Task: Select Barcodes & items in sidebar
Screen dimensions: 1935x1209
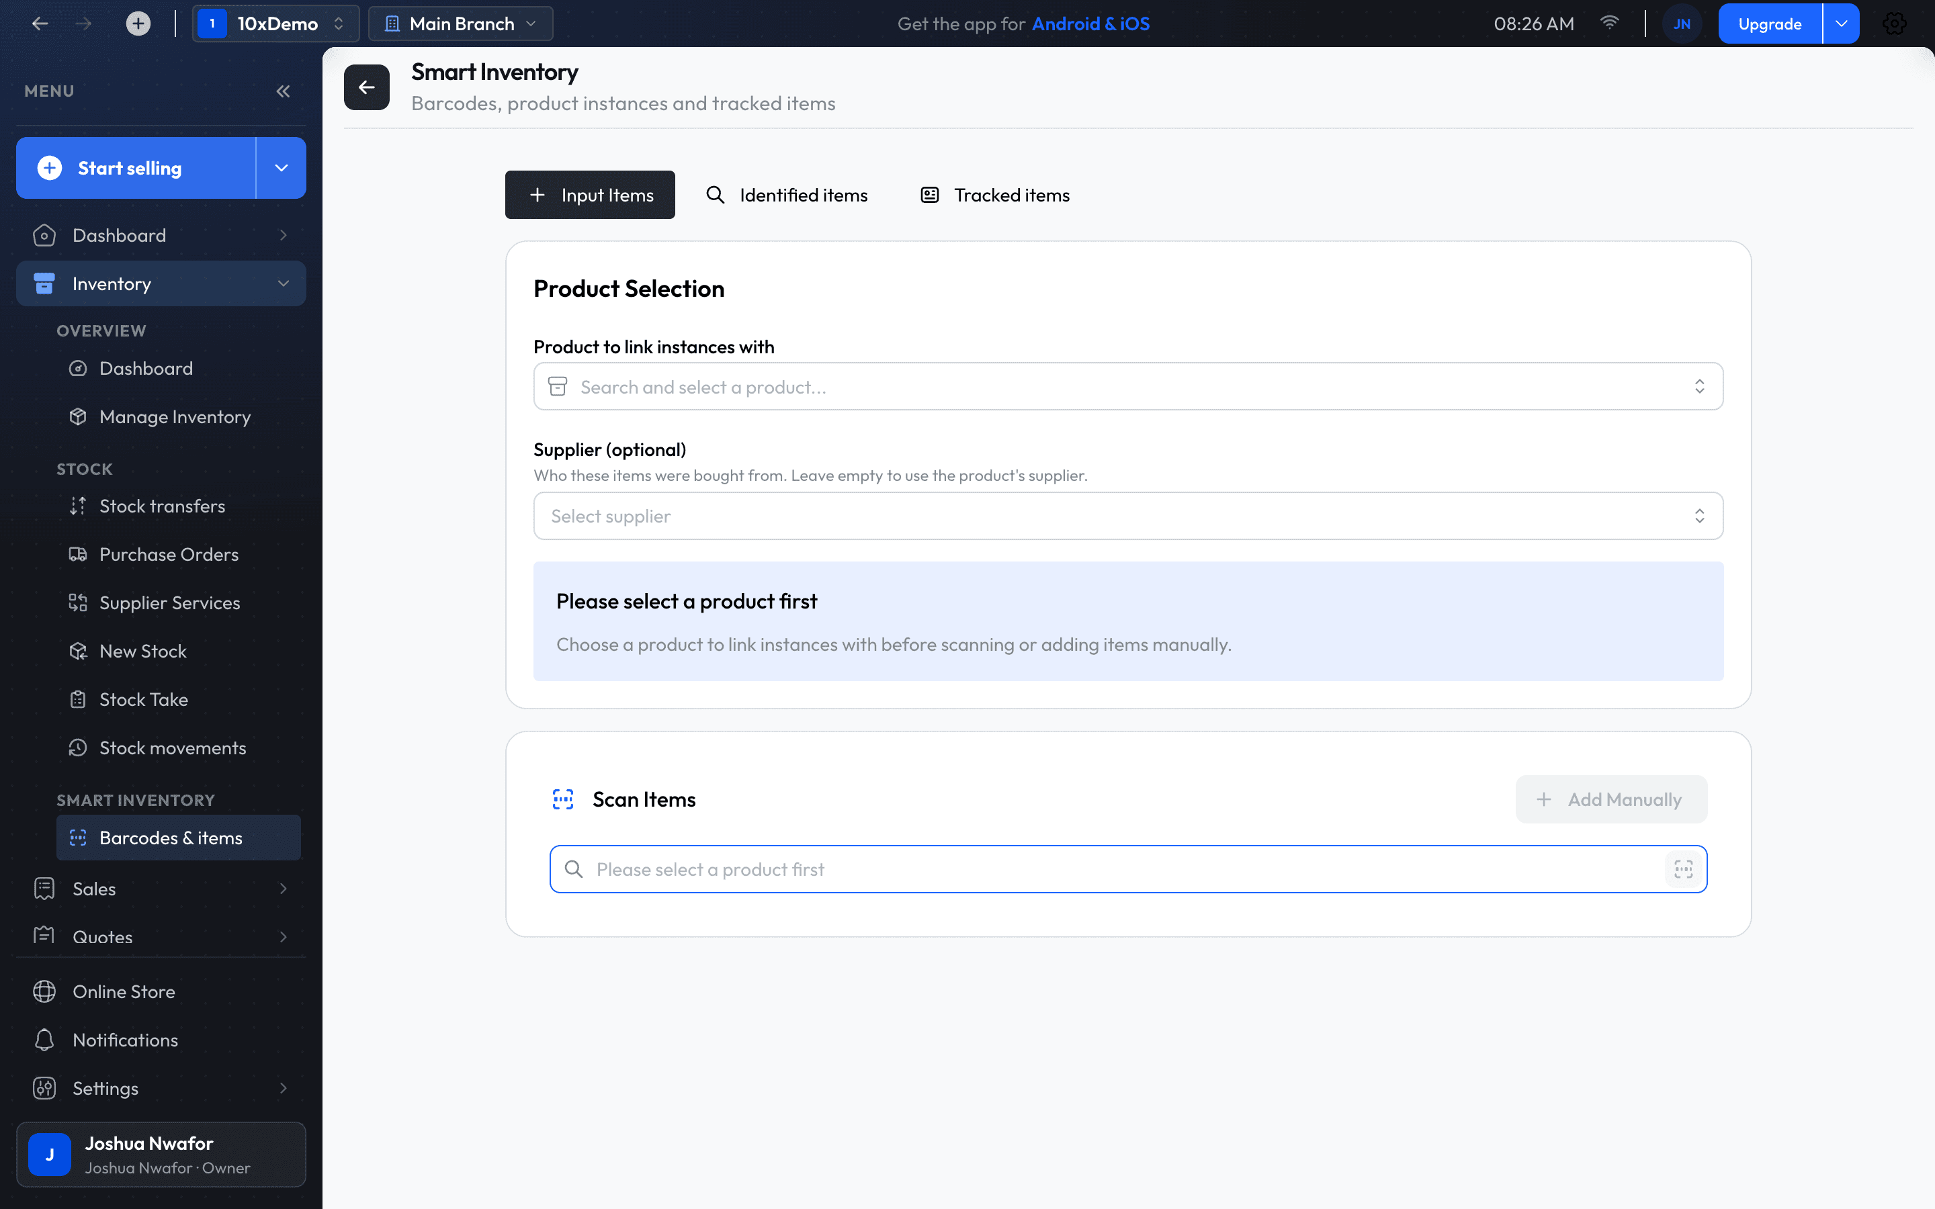Action: (178, 837)
